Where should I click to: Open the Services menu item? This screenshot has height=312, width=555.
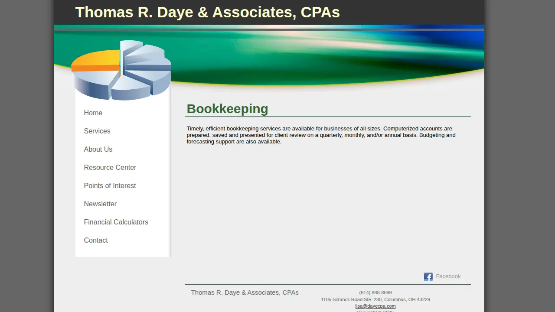point(97,131)
